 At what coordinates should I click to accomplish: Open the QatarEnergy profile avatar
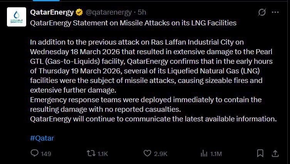[x=17, y=17]
